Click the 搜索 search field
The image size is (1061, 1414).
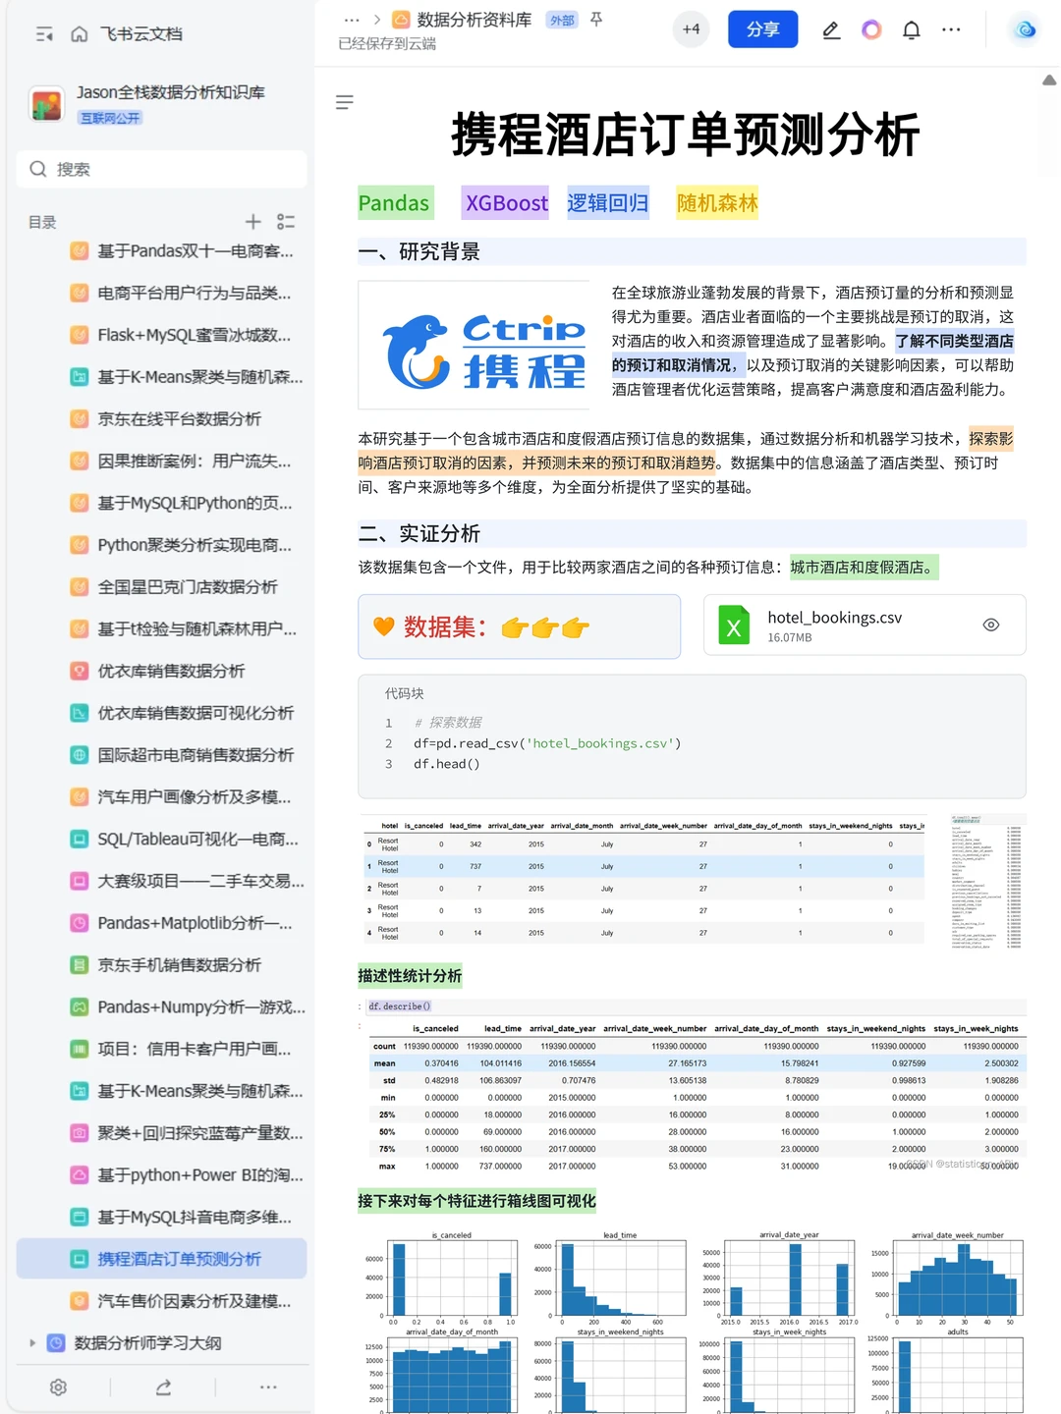coord(162,169)
